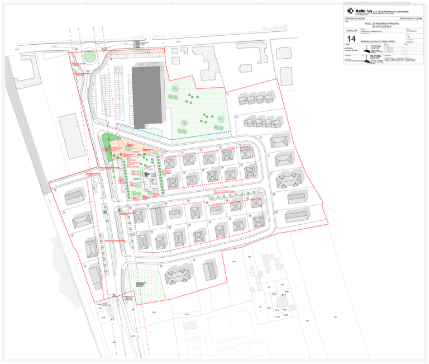Click the green roundabout circle

click(89, 56)
